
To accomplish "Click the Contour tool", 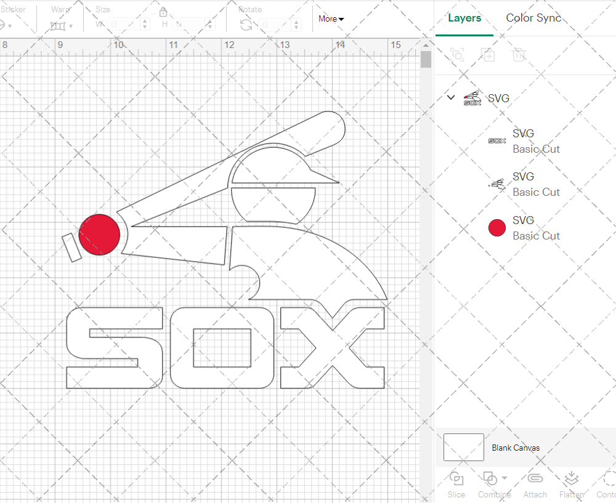I will (x=606, y=485).
